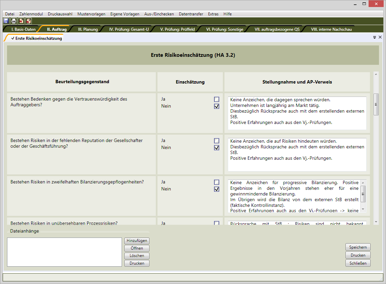
Task: Click the single-page red arrow icon
Action: (21, 21)
